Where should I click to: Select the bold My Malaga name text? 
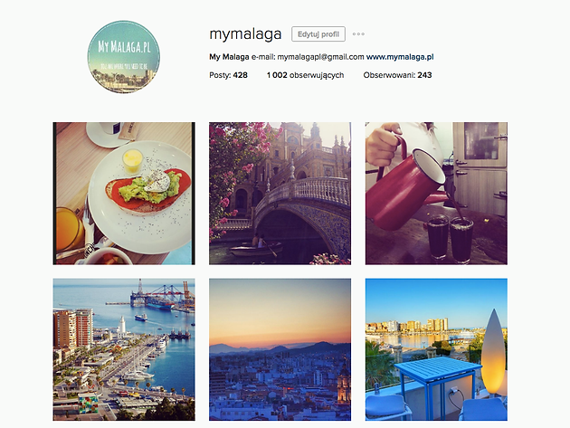[229, 57]
